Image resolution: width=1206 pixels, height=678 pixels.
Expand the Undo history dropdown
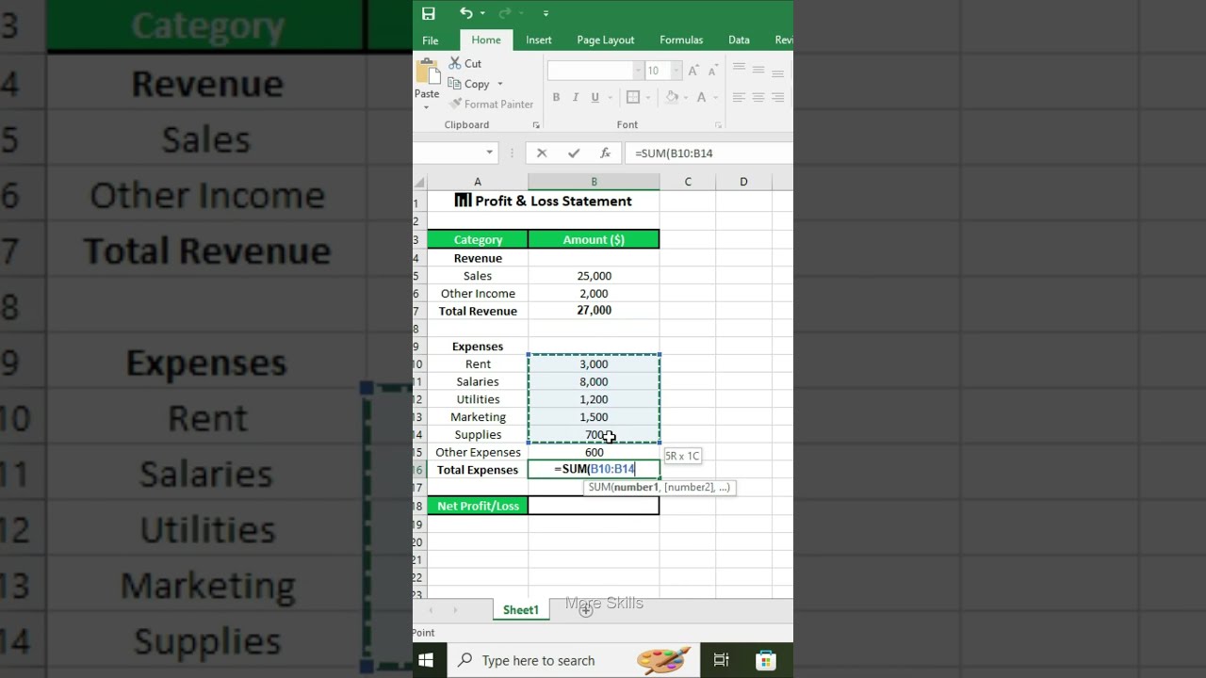(482, 13)
